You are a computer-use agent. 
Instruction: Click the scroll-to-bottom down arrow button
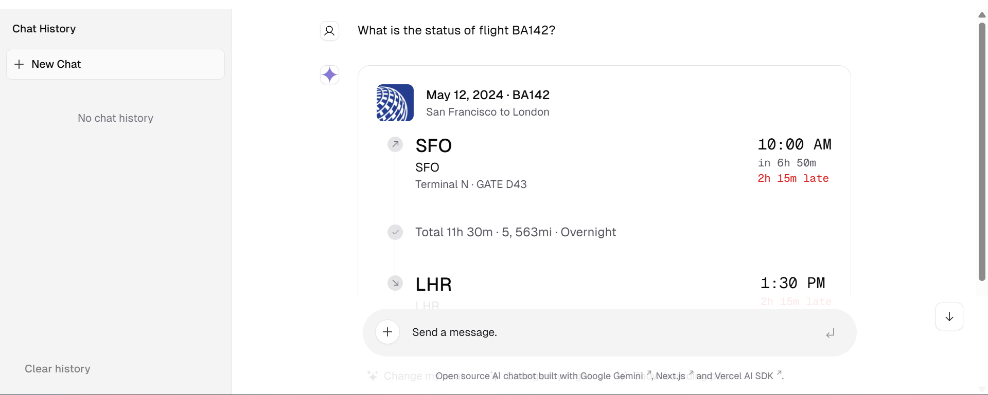click(x=949, y=316)
